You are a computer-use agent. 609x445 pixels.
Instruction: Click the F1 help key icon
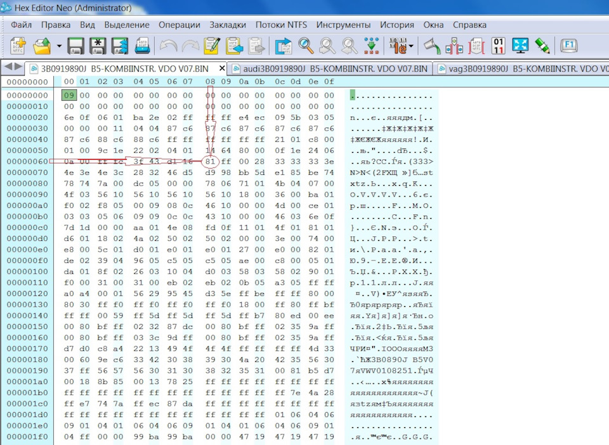pos(569,46)
